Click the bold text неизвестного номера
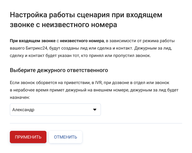The image size is (192, 153). 82,41
